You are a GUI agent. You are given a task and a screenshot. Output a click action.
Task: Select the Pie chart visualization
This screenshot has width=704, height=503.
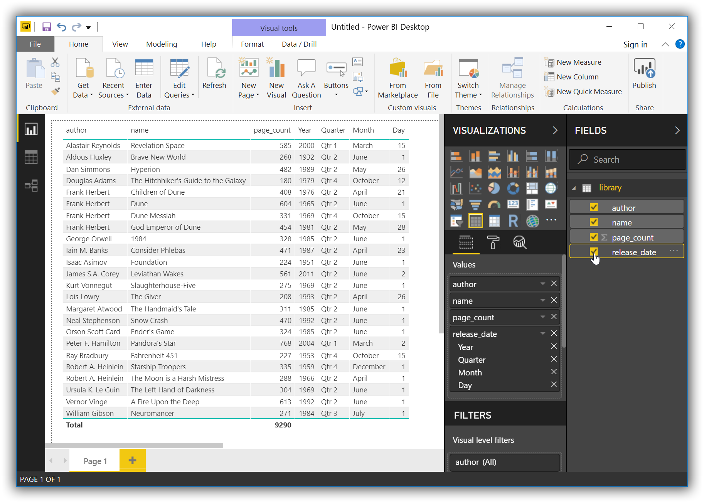click(x=494, y=188)
